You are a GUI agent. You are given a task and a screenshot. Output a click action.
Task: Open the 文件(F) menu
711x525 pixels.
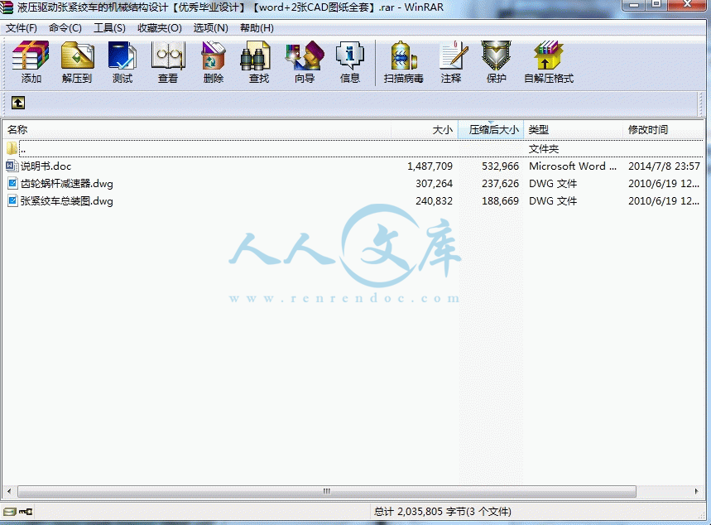22,28
